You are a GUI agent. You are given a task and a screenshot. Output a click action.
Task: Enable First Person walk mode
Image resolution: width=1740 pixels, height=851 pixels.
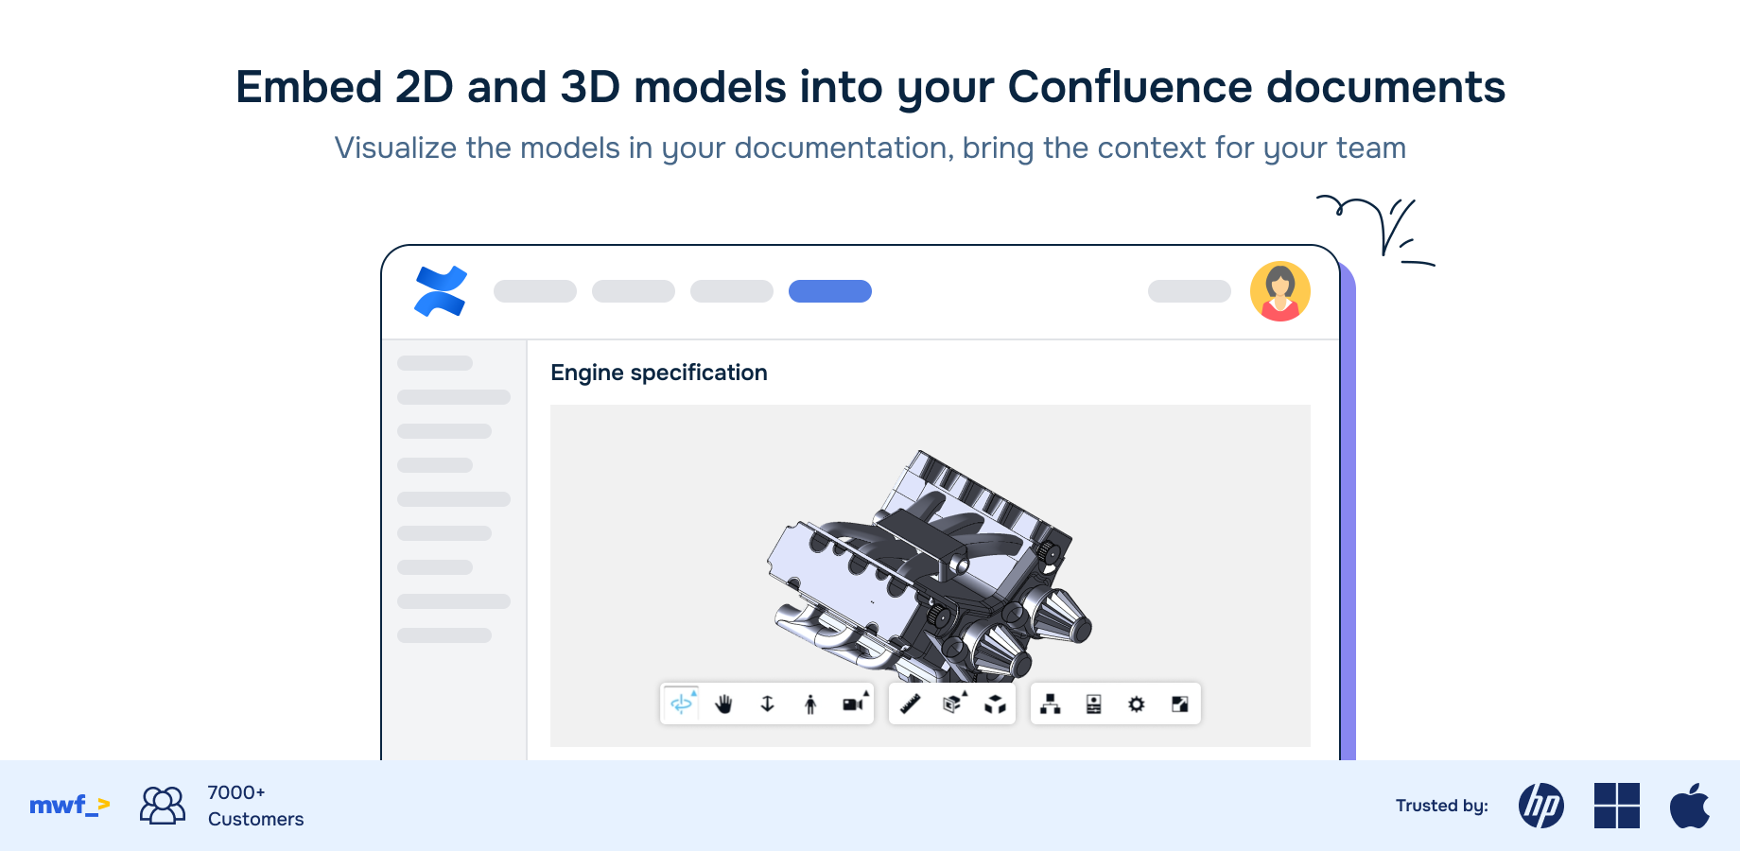point(810,703)
